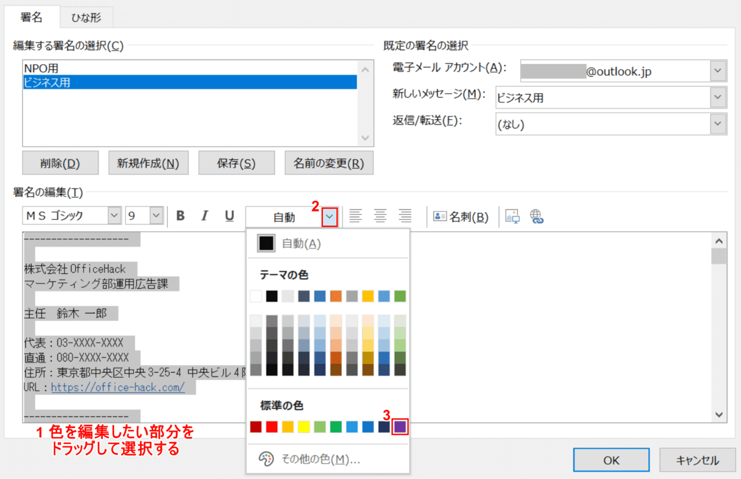Expand the 新しいメッセージ signature dropdown

(x=717, y=98)
